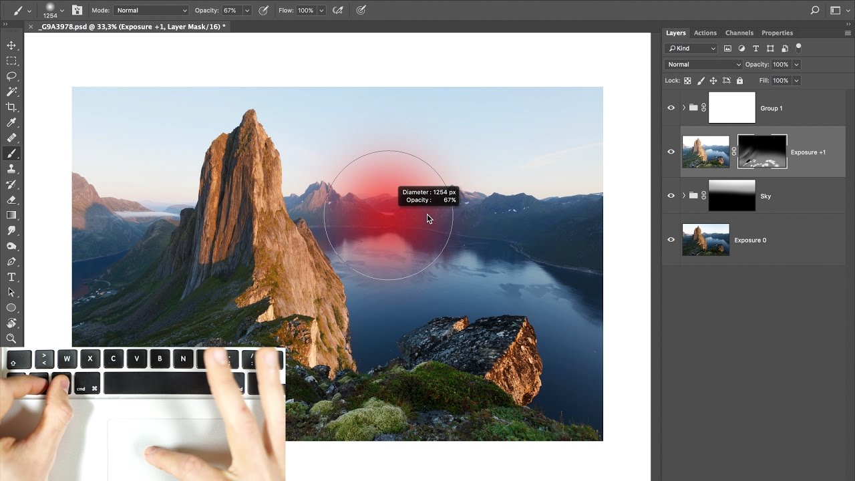Select the Exposure +1 layer mask thumbnail
The height and width of the screenshot is (481, 855).
coord(762,152)
